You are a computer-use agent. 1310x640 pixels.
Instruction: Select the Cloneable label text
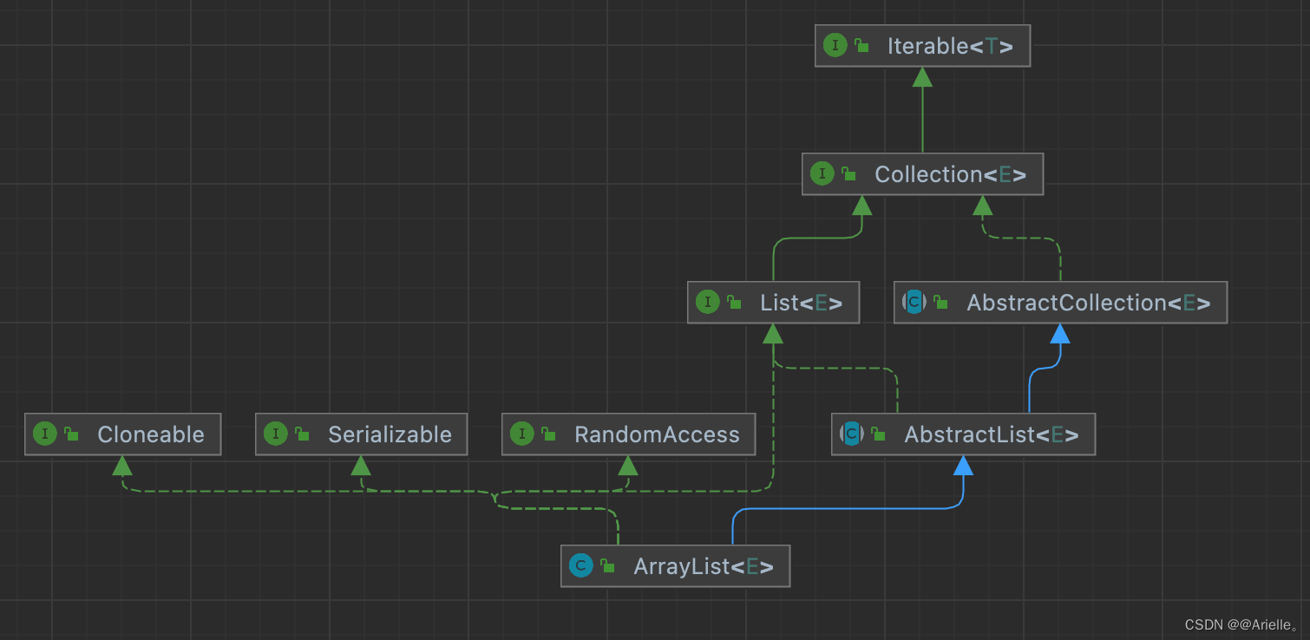click(x=151, y=434)
